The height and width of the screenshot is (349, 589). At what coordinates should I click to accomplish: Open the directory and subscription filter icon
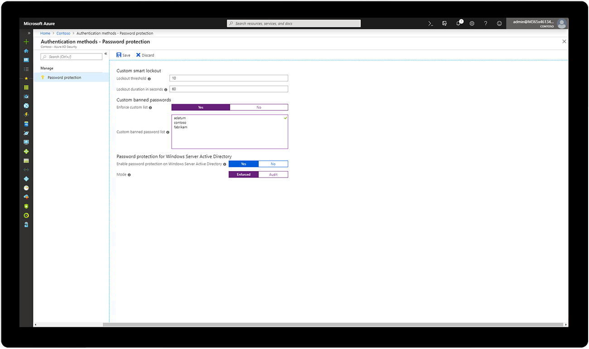tap(444, 23)
